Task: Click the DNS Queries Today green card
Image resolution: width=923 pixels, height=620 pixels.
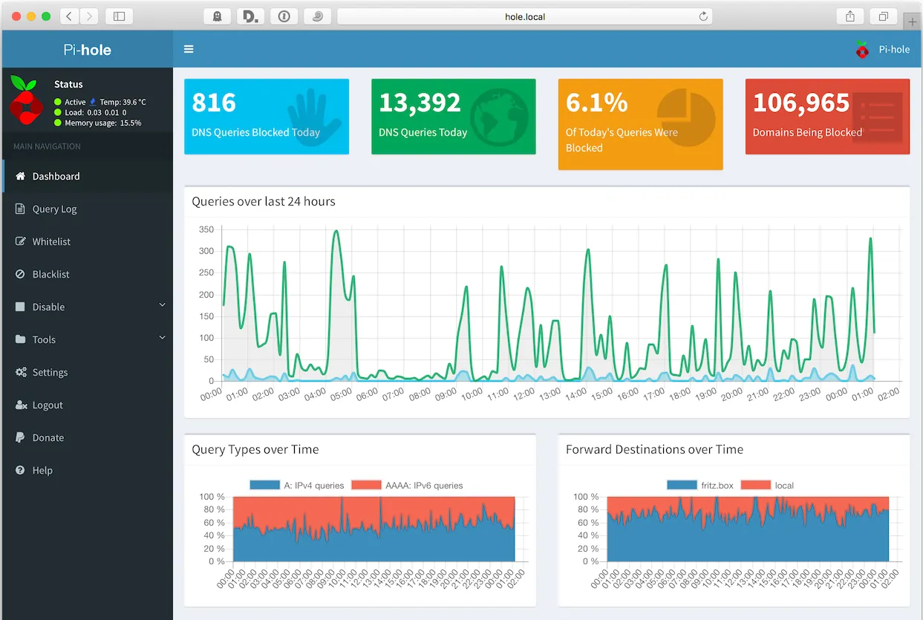Action: (x=454, y=117)
